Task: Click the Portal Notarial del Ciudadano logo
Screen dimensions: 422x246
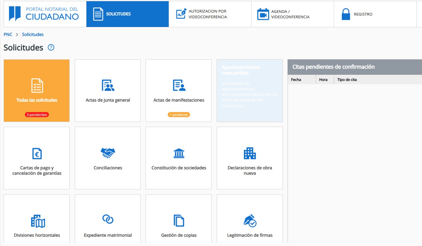Action: click(x=44, y=14)
